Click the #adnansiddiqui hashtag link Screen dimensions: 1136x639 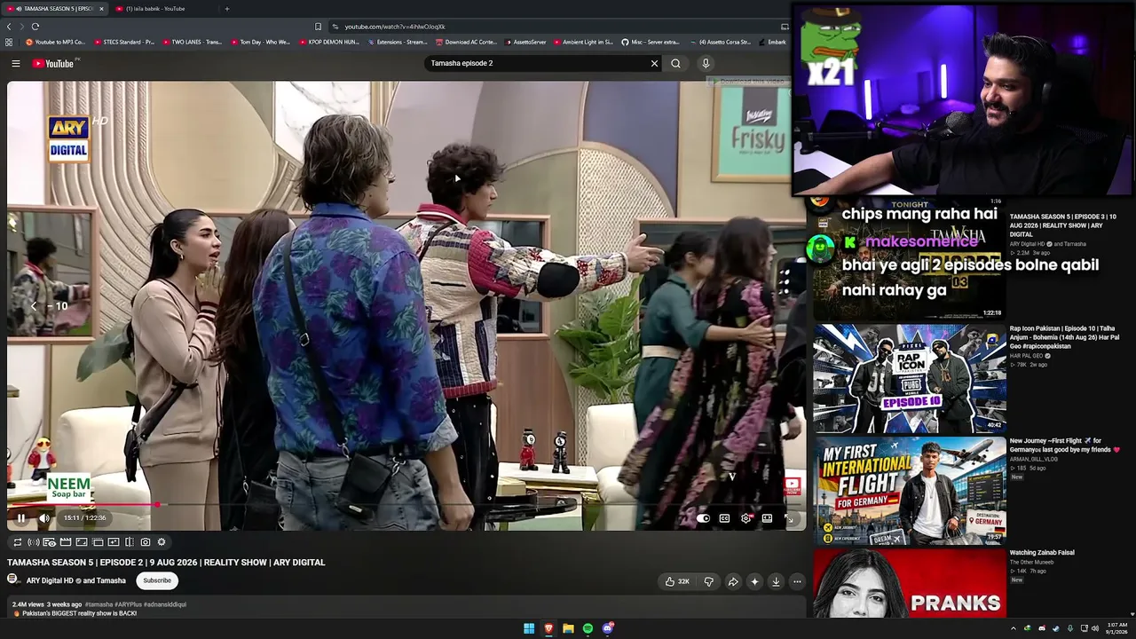(165, 604)
